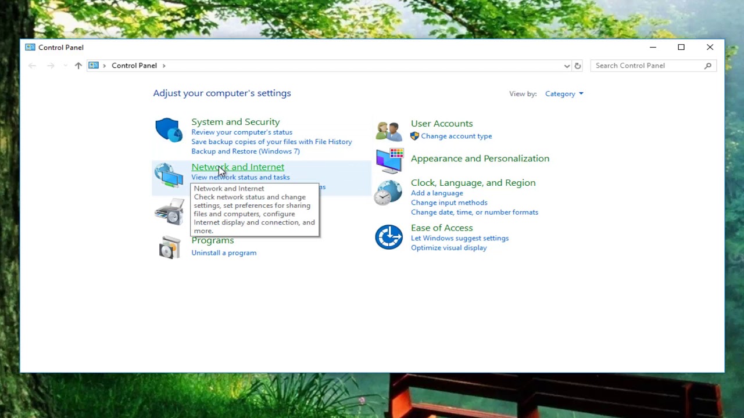This screenshot has width=744, height=418.
Task: Expand the chevron before Control Panel breadcrumb
Action: tap(105, 66)
